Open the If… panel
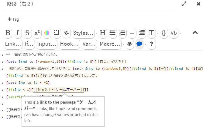The image size is (203, 131). (29, 44)
